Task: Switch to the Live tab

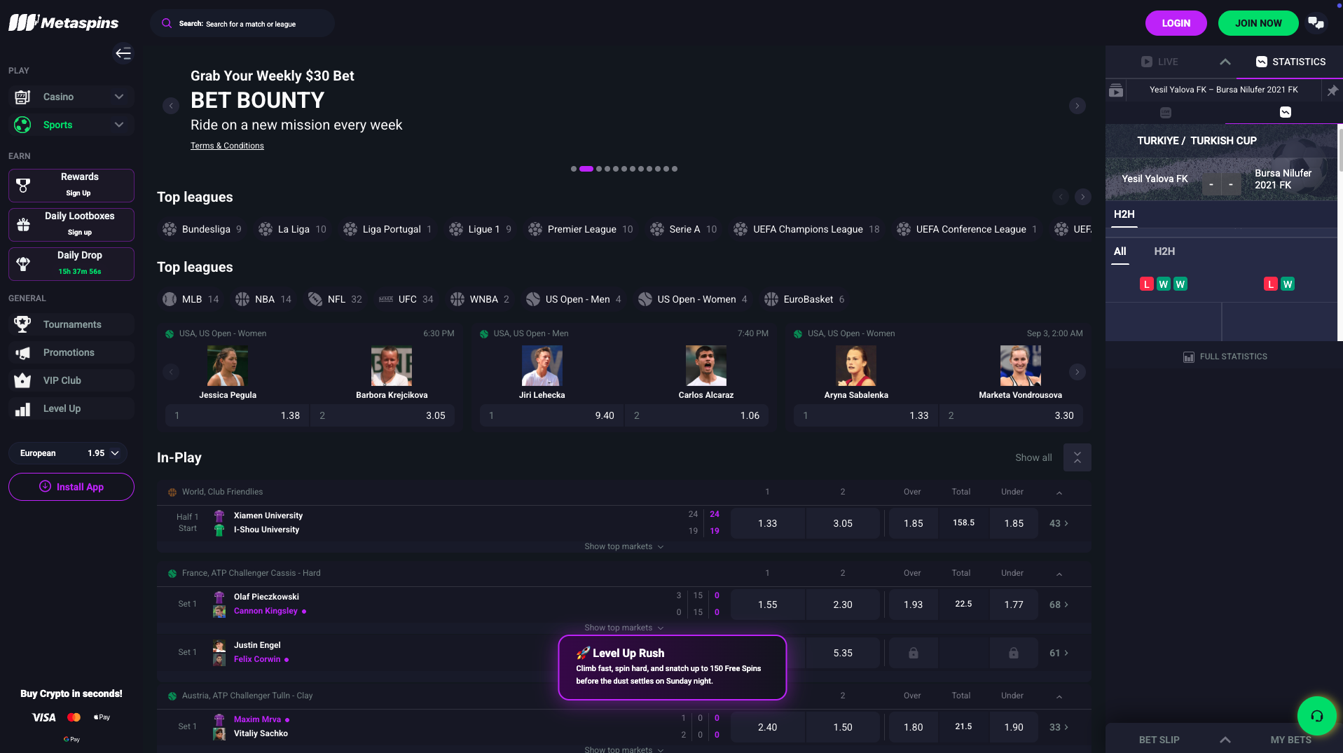Action: pyautogui.click(x=1159, y=62)
